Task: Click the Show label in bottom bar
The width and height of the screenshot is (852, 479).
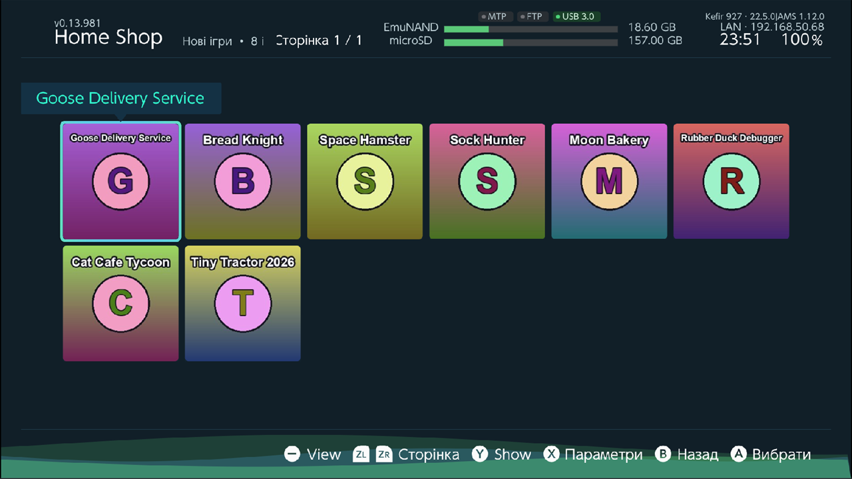Action: (513, 455)
